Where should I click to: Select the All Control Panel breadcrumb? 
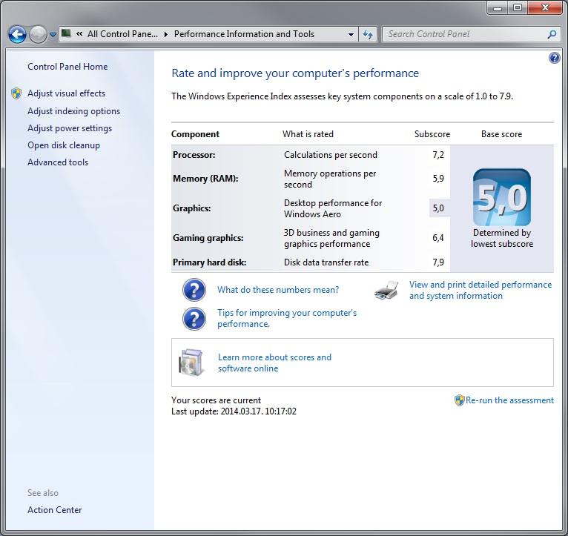122,34
